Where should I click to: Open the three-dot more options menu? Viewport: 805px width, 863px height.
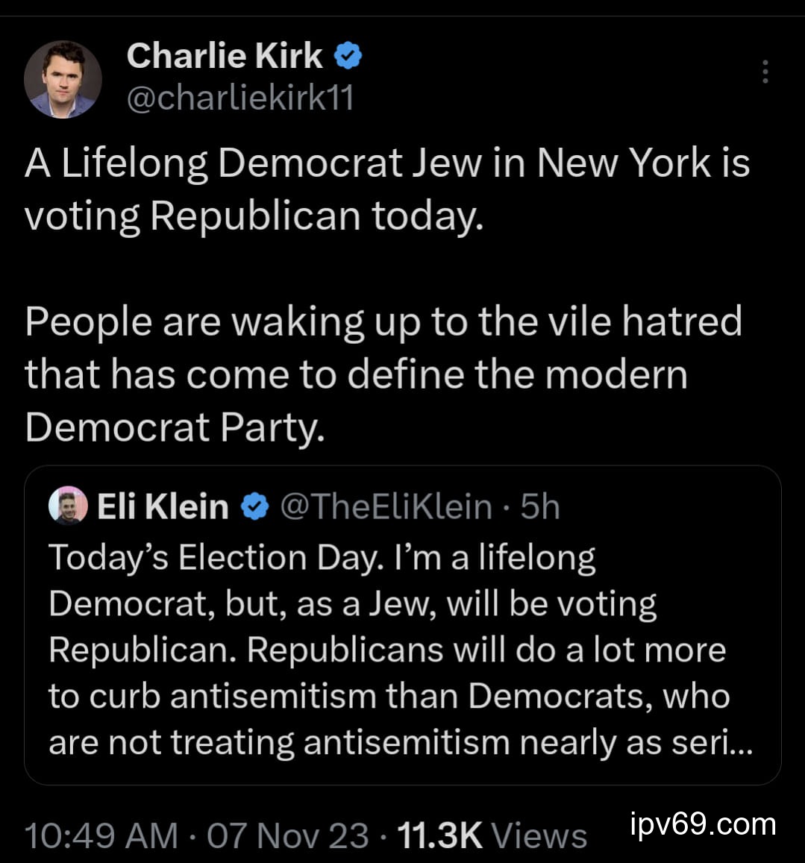click(x=765, y=71)
